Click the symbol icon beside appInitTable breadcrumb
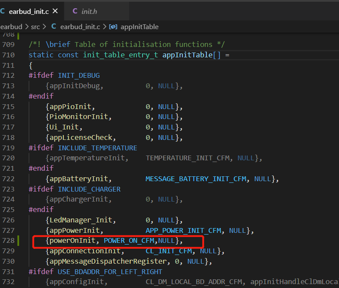 click(113, 26)
